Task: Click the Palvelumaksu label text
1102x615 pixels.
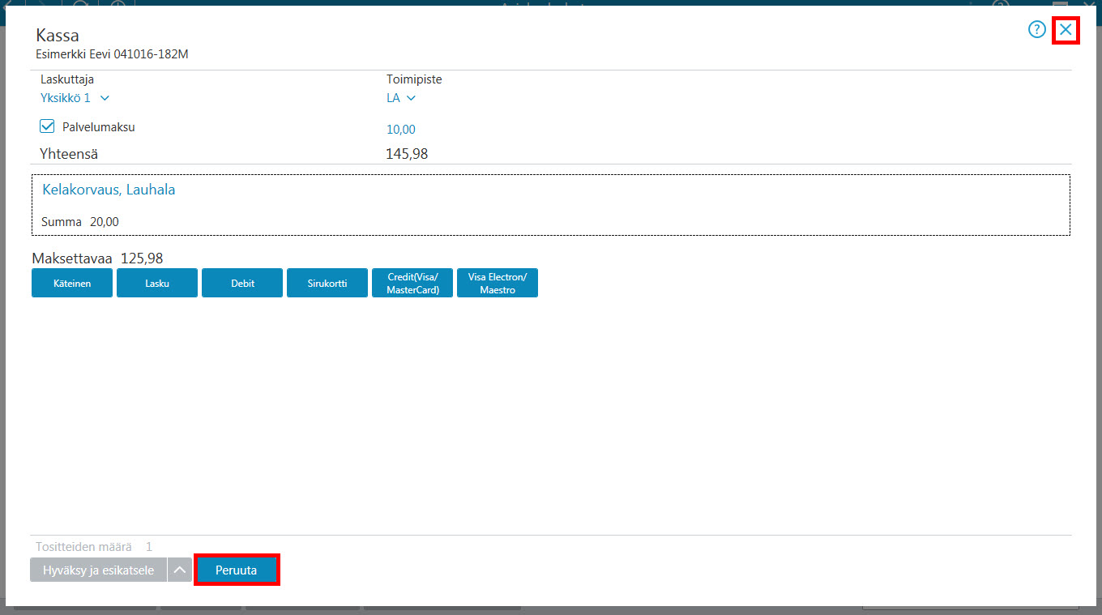Action: point(99,127)
